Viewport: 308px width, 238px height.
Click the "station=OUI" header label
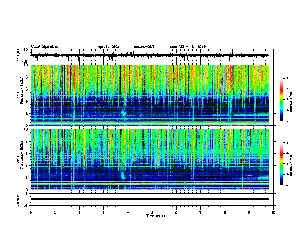point(144,47)
